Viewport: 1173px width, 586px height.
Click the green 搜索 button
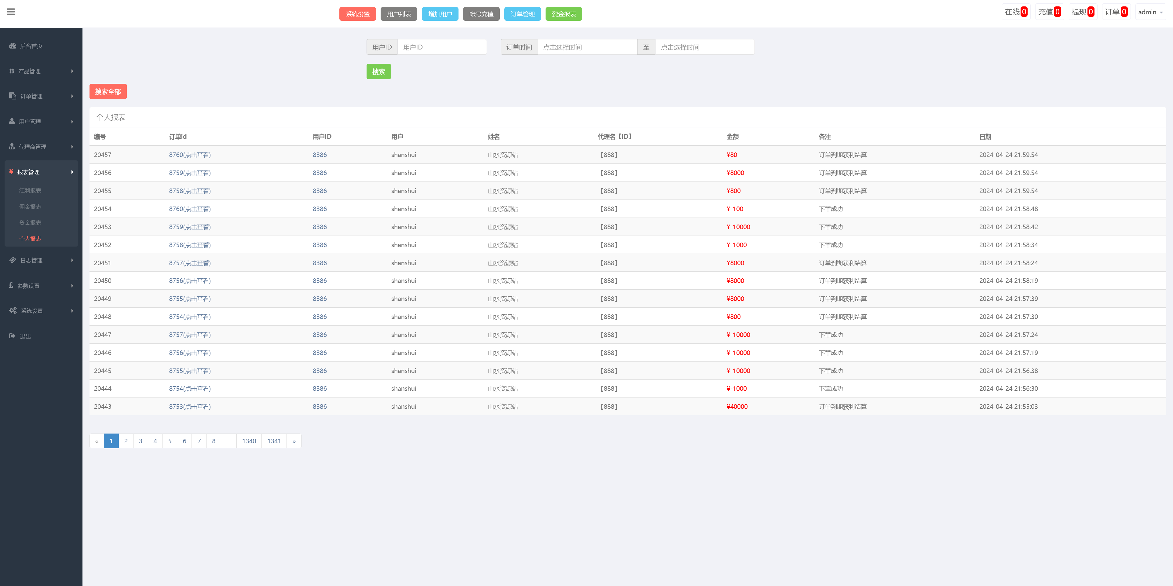(378, 71)
